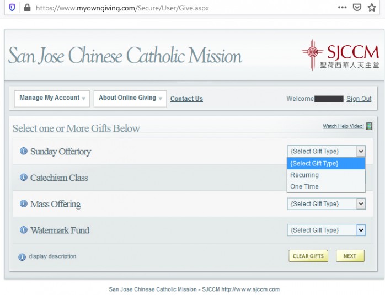This screenshot has height=295, width=385.
Task: Expand the Mass Offering gift type dropdown
Action: (326, 204)
